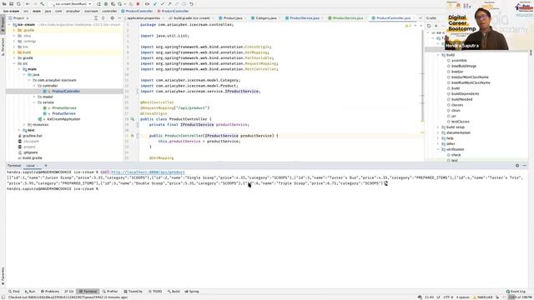Click the ariacyber breadcrumb in navigation bar
This screenshot has width=534, height=300.
pyautogui.click(x=73, y=11)
